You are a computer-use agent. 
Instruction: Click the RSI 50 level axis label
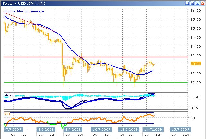[x=193, y=118]
